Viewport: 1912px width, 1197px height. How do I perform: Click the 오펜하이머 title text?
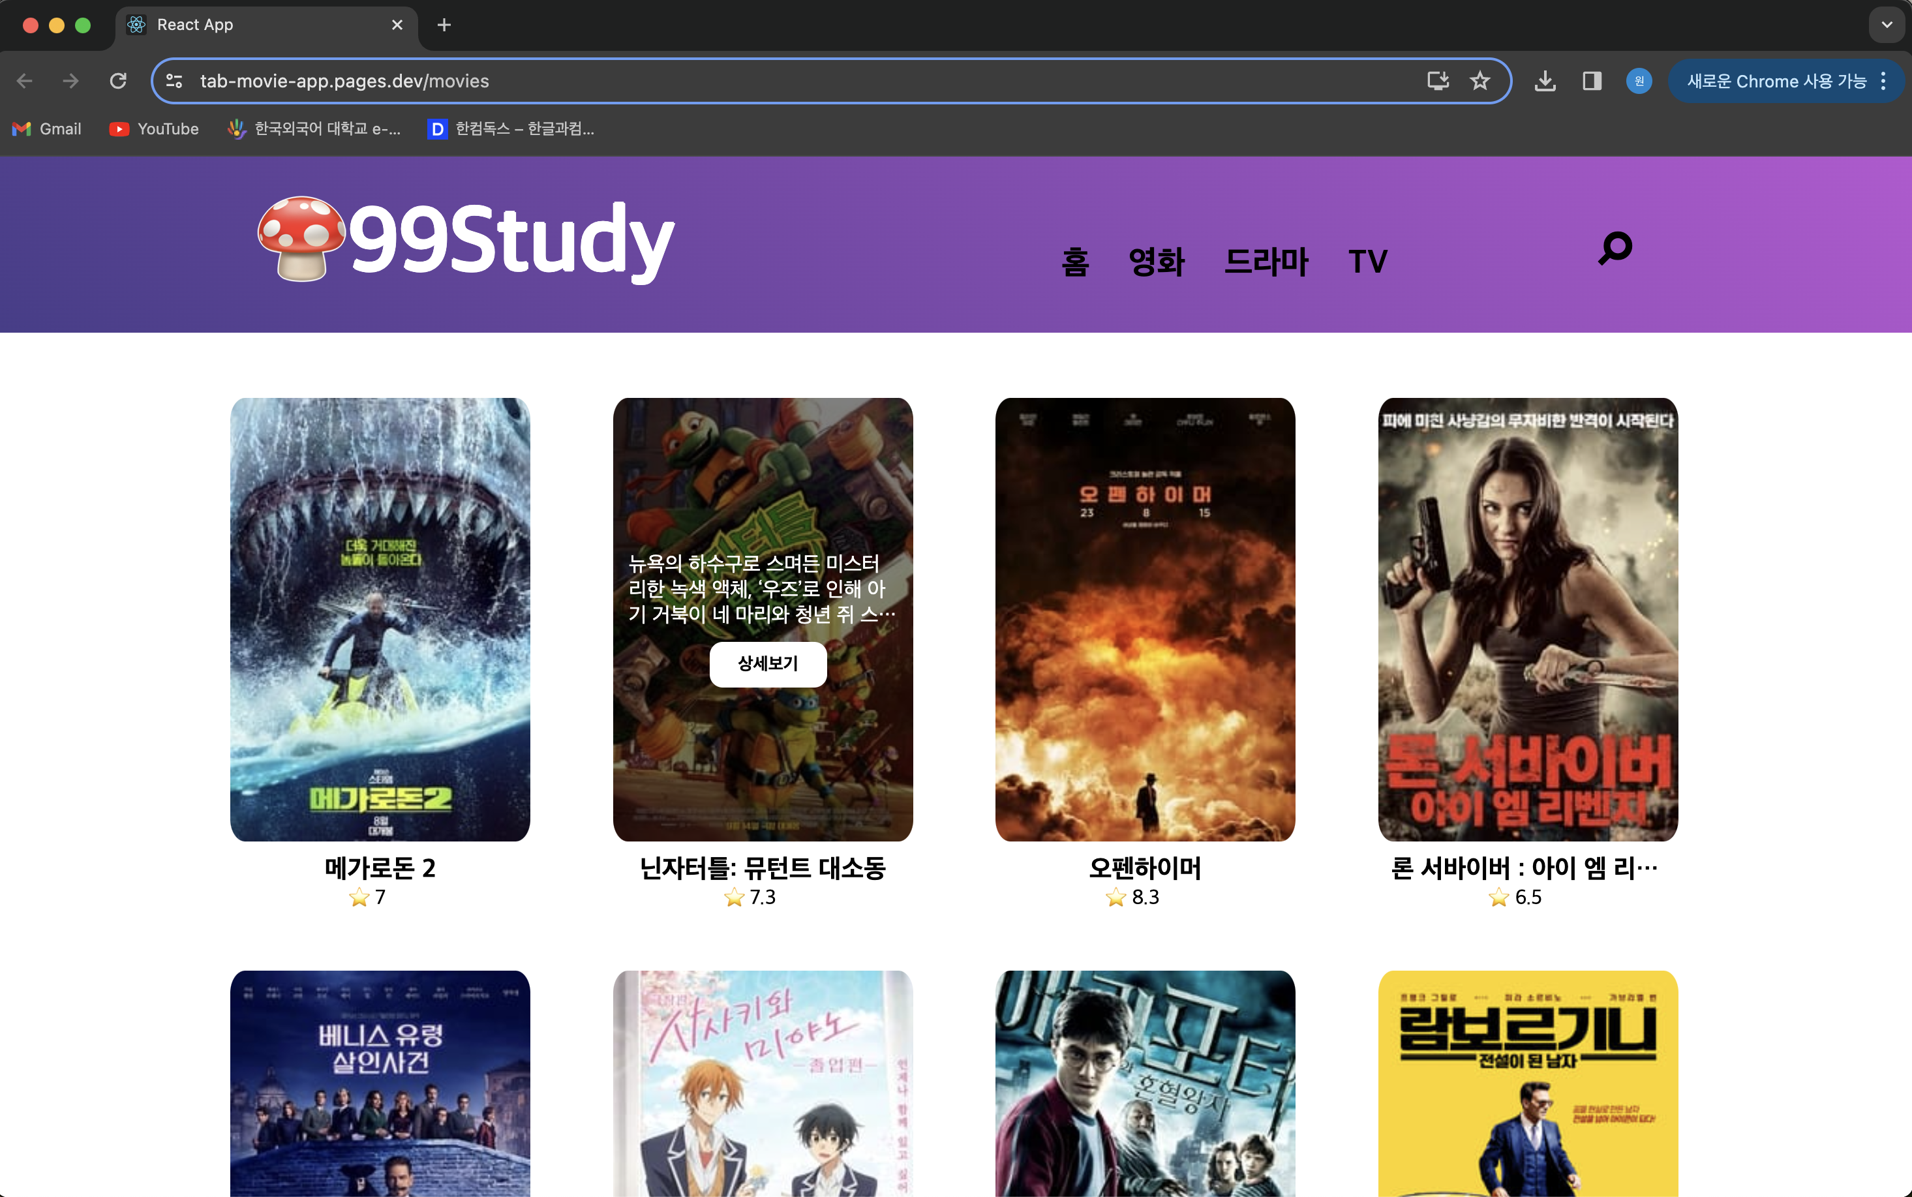pyautogui.click(x=1145, y=868)
